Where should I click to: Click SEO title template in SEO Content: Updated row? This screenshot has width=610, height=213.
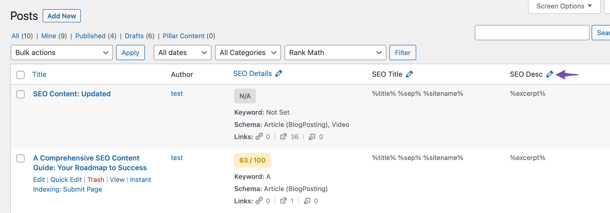tap(417, 94)
